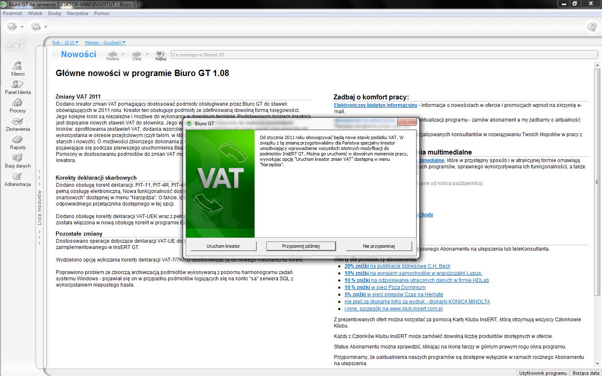Click the Korekty deklaracji skarbowych heading
This screenshot has width=602, height=376.
pyautogui.click(x=96, y=178)
